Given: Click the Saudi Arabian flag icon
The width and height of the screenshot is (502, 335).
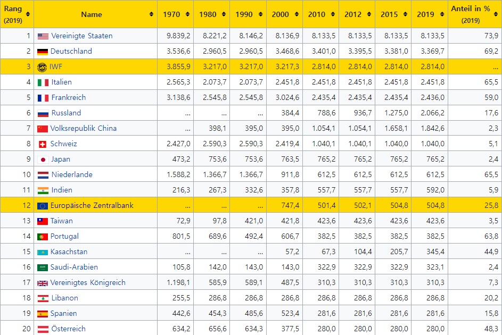Looking at the screenshot, I should click(x=43, y=267).
